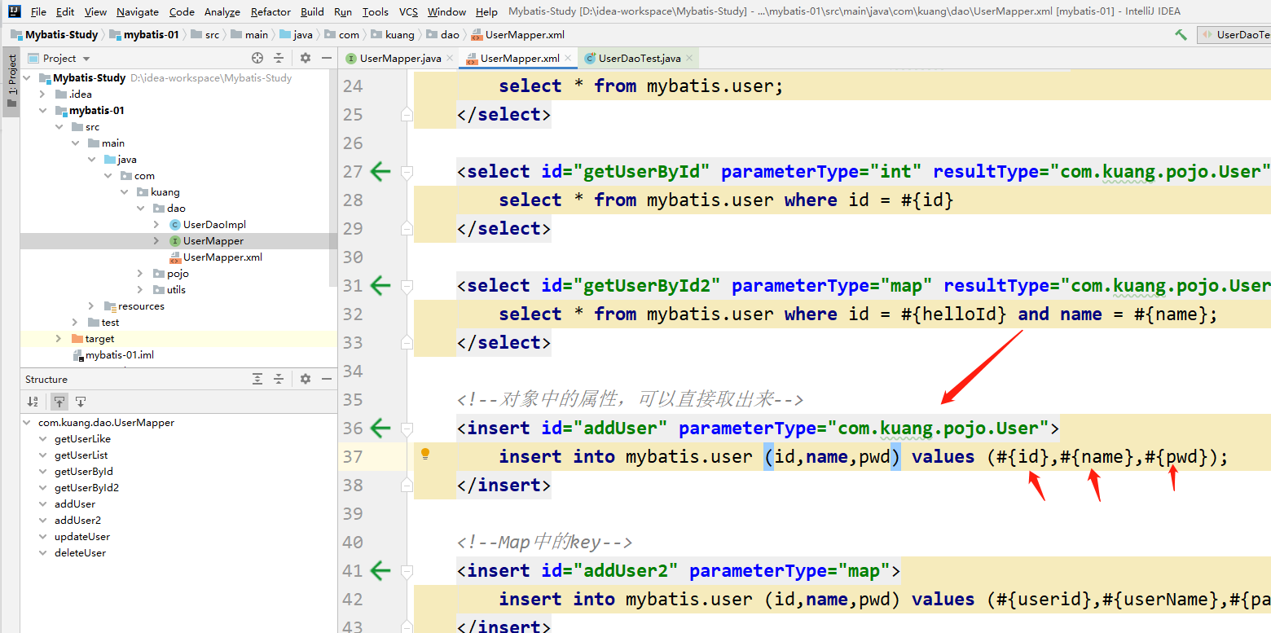Toggle the code fold marker on line 36

(x=407, y=428)
